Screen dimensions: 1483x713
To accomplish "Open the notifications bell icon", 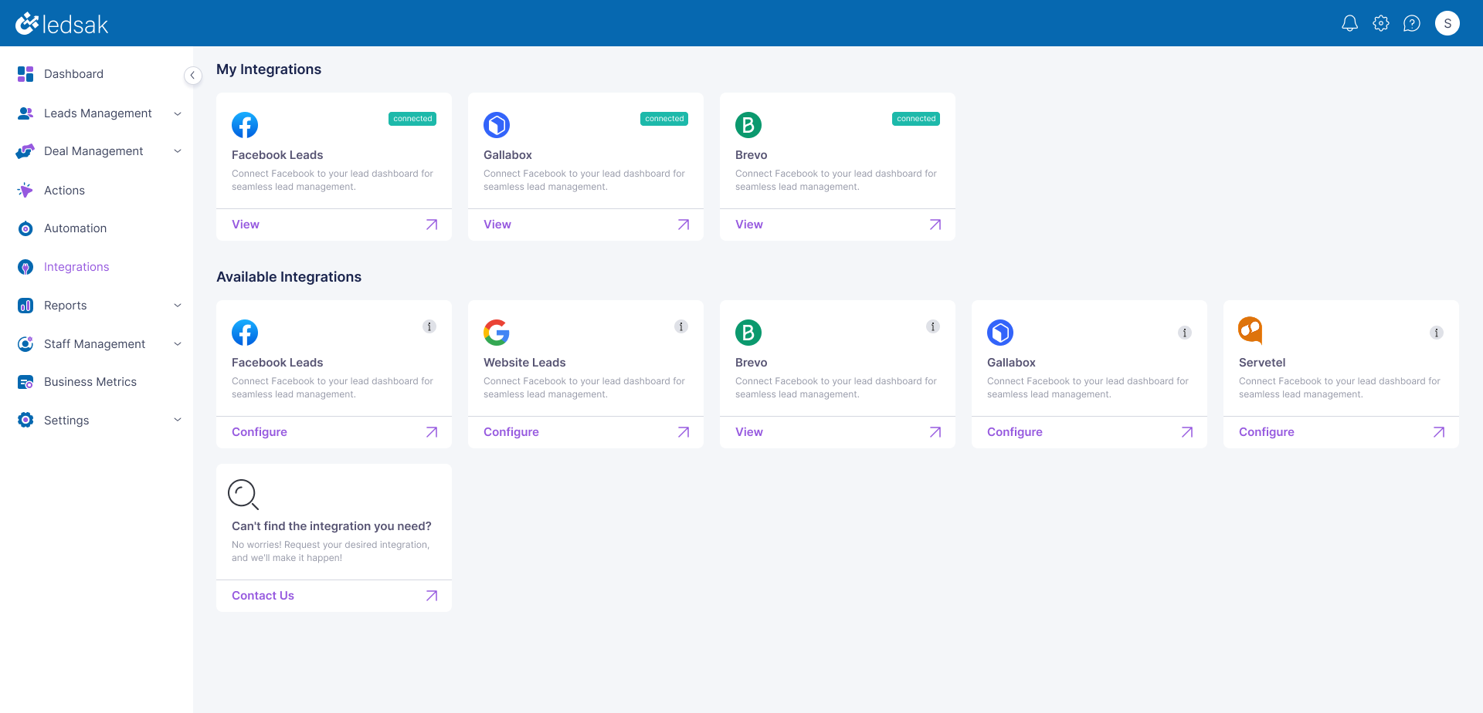I will pyautogui.click(x=1349, y=23).
